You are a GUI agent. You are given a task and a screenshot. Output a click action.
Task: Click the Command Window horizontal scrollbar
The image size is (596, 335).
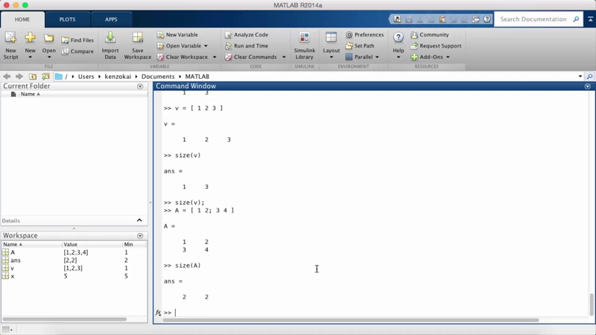click(350, 320)
